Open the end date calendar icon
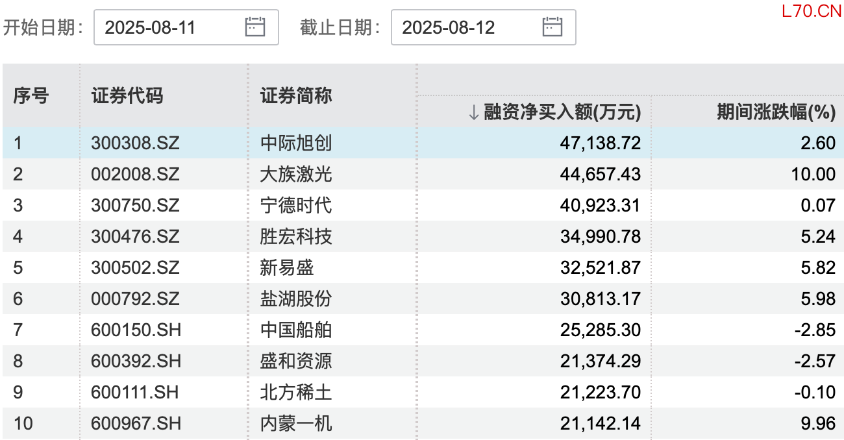Viewport: 844px width, 440px height. click(x=552, y=27)
